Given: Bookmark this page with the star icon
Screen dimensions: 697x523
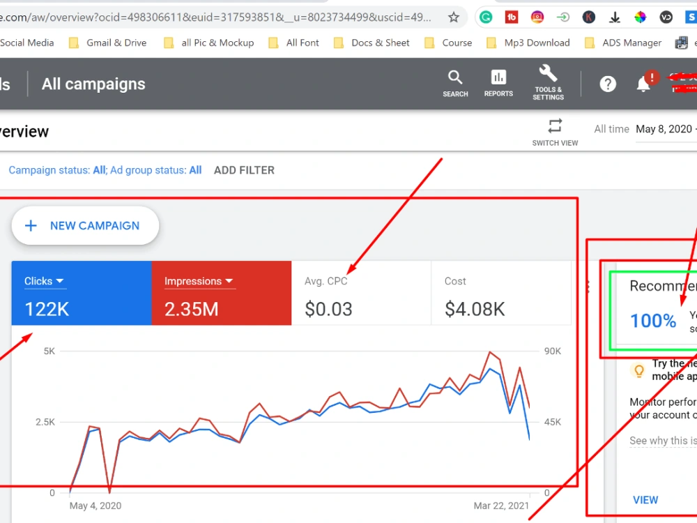Looking at the screenshot, I should pyautogui.click(x=454, y=17).
